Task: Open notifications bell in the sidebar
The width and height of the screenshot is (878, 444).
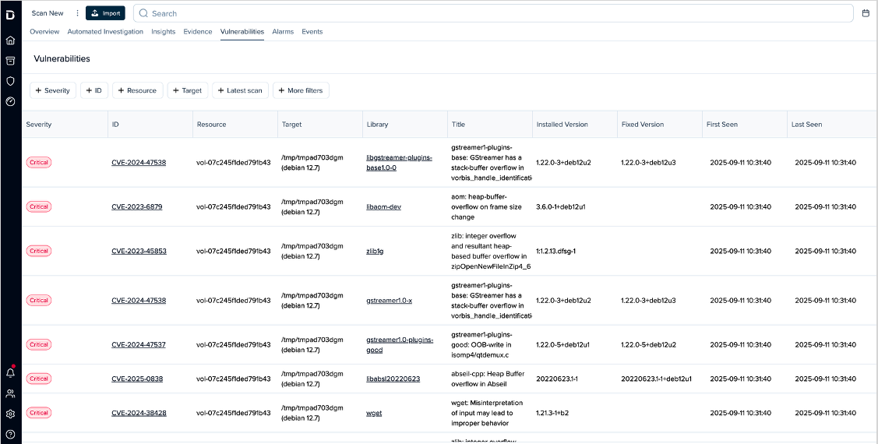Action: click(10, 372)
